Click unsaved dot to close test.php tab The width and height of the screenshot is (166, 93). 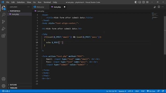(65, 7)
